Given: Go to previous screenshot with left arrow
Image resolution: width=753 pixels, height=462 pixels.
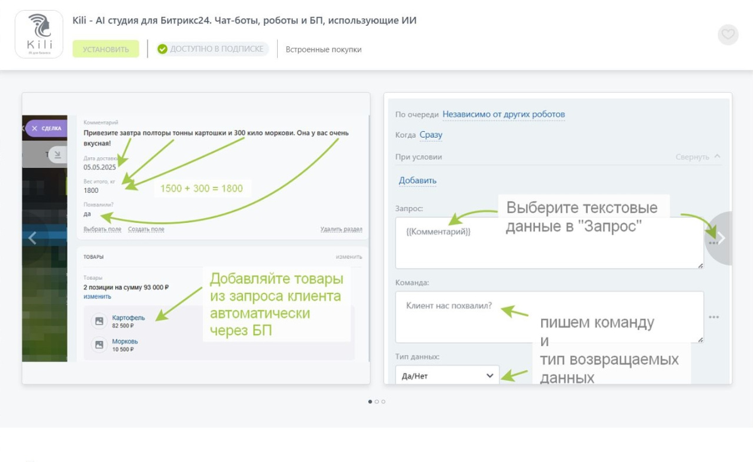Looking at the screenshot, I should click(x=32, y=238).
